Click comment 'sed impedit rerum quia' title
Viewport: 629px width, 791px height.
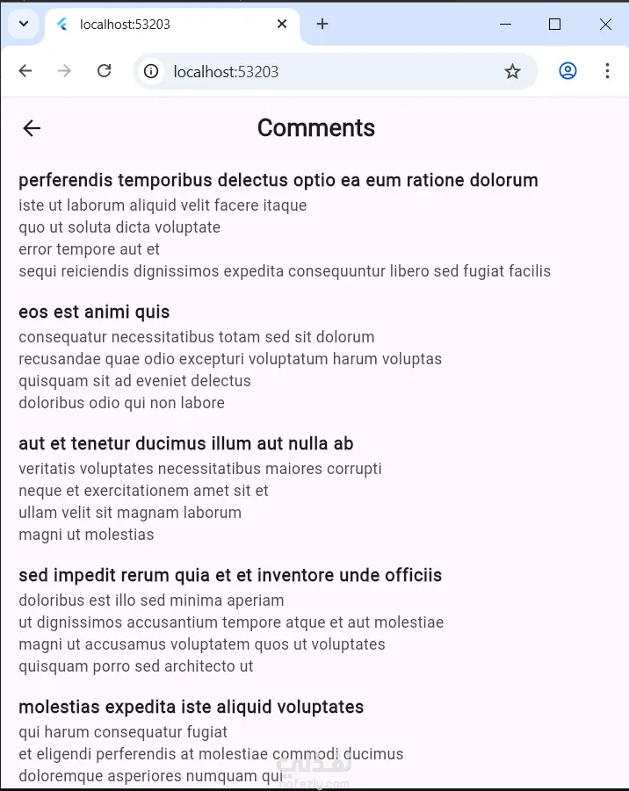tap(229, 575)
